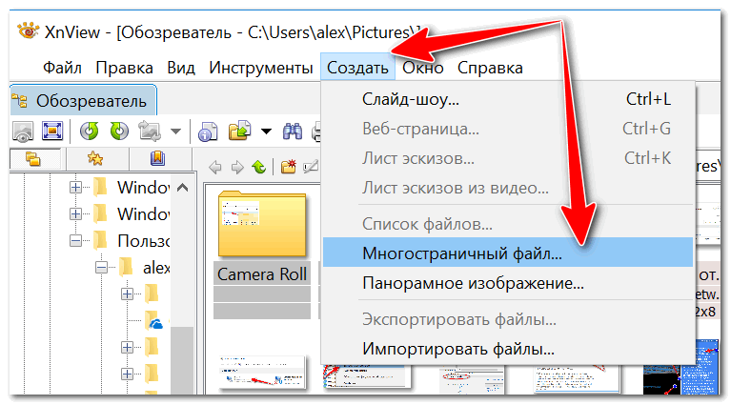Select the Camera Roll folder thumbnail
This screenshot has width=731, height=405.
262,223
